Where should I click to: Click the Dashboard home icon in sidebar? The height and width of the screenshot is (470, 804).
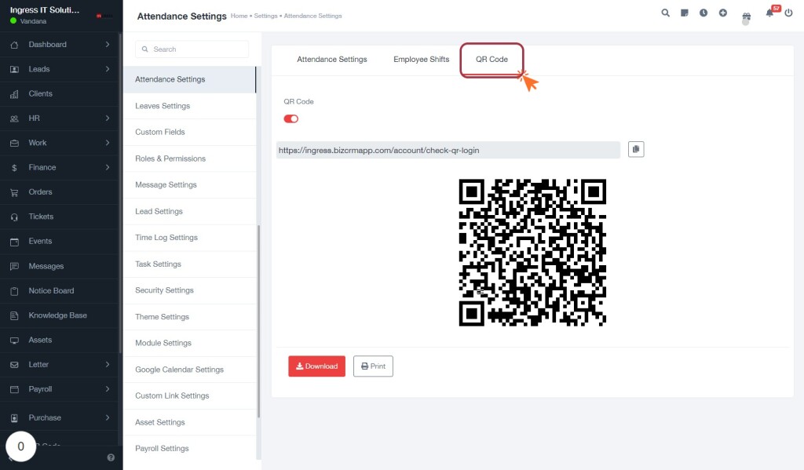coord(14,45)
